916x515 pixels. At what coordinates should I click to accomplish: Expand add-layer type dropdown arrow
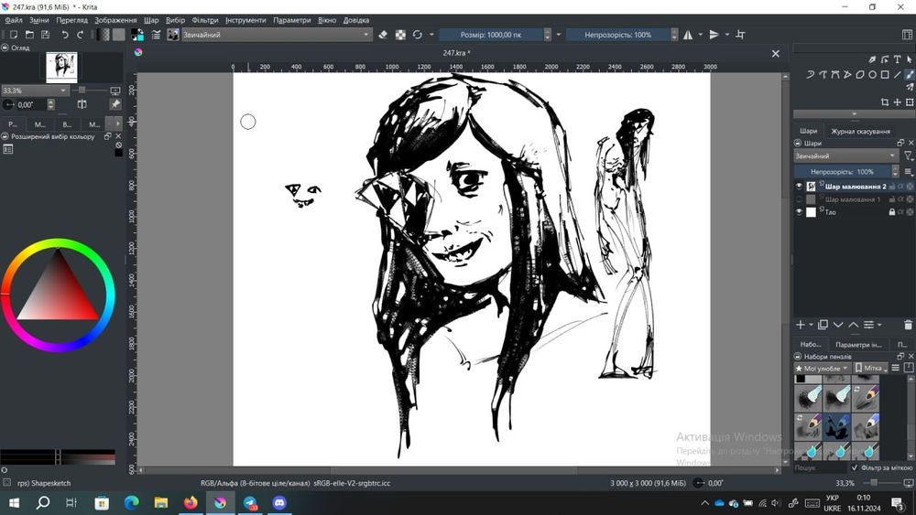[x=811, y=325]
